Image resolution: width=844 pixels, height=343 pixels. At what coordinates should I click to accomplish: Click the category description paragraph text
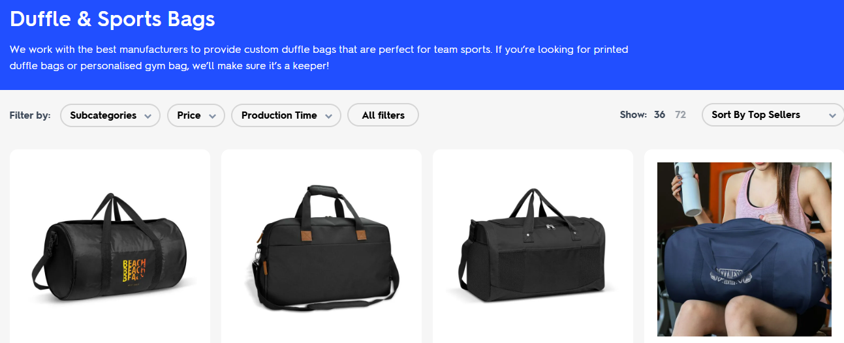[319, 57]
